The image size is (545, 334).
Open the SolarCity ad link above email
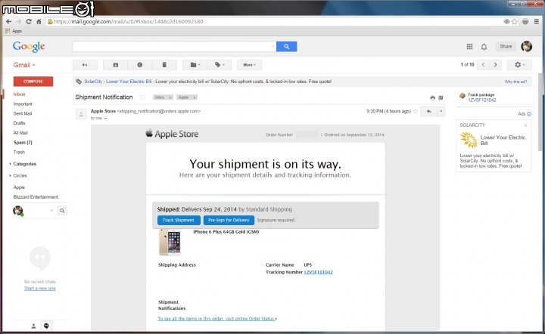click(x=118, y=82)
